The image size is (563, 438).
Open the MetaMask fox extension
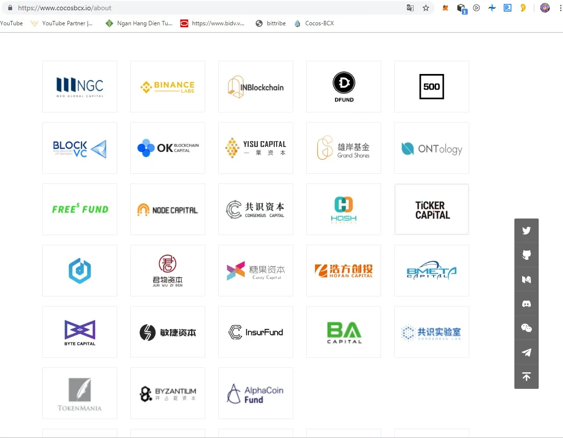445,8
